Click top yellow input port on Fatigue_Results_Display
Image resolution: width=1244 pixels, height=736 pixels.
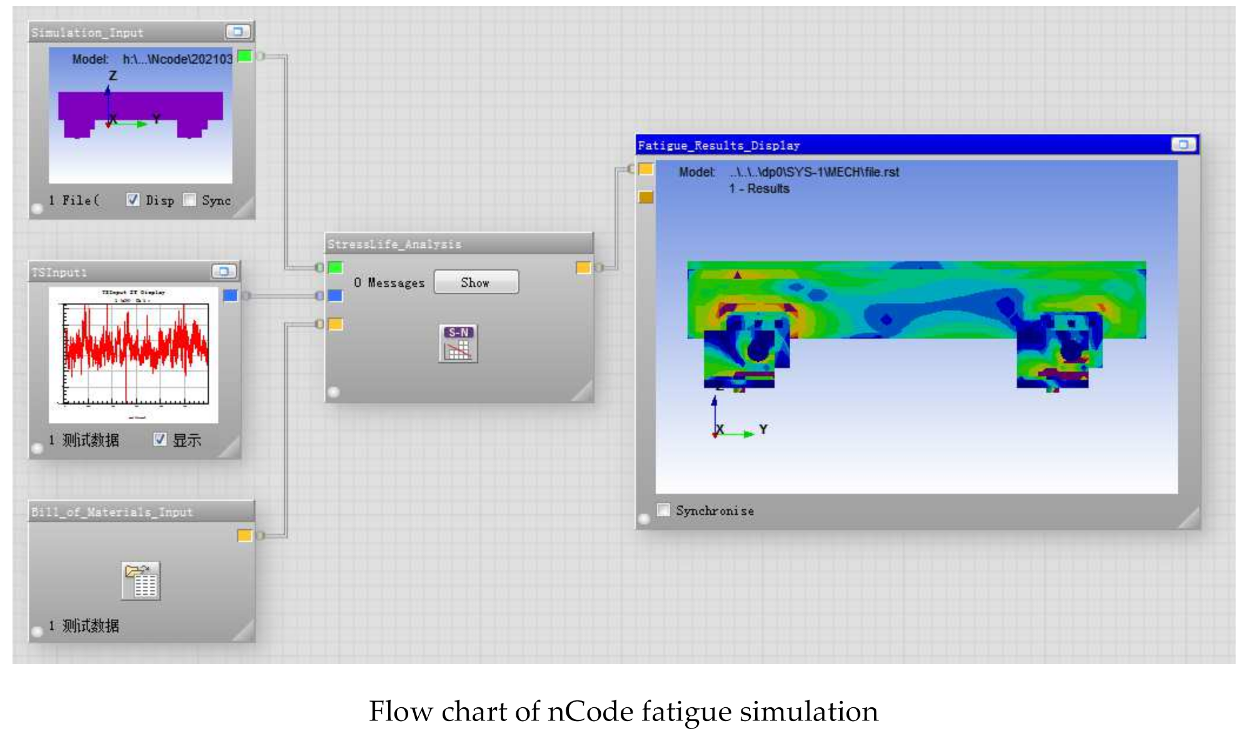pyautogui.click(x=646, y=169)
